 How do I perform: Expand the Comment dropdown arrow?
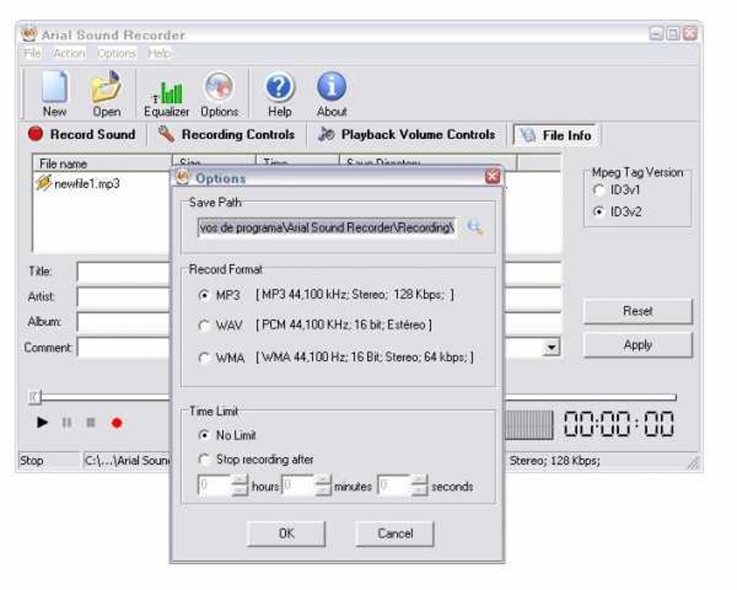551,348
